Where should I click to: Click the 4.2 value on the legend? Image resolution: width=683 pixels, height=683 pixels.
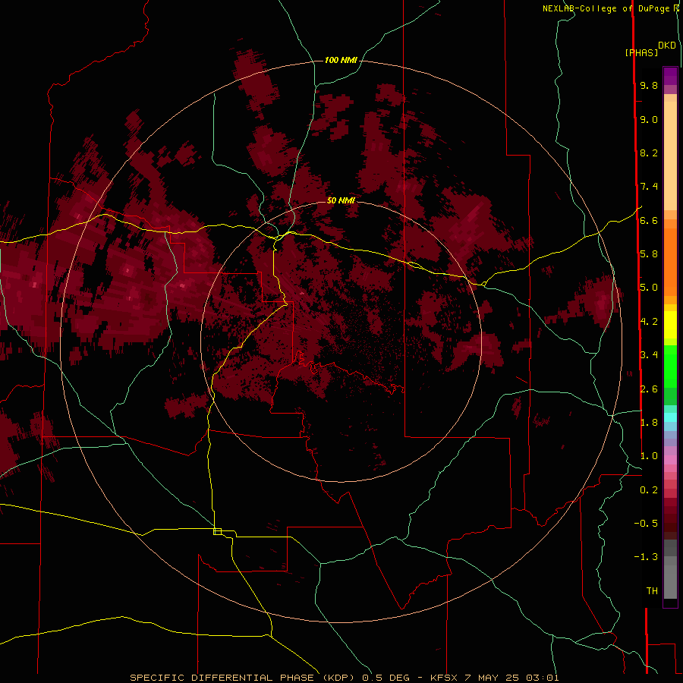coord(649,322)
